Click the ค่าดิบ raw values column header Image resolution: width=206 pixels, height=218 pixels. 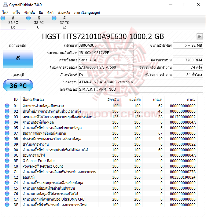pos(181,100)
